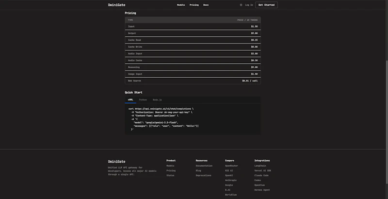Click the Integrations footer heading
Viewport: 388px width, 199px height.
pyautogui.click(x=262, y=160)
